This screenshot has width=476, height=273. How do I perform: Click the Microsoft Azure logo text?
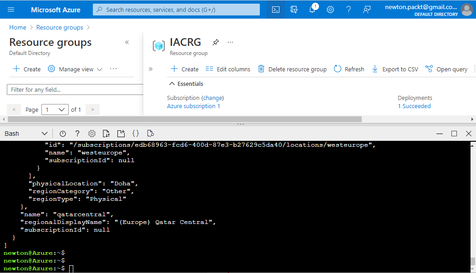pyautogui.click(x=56, y=10)
